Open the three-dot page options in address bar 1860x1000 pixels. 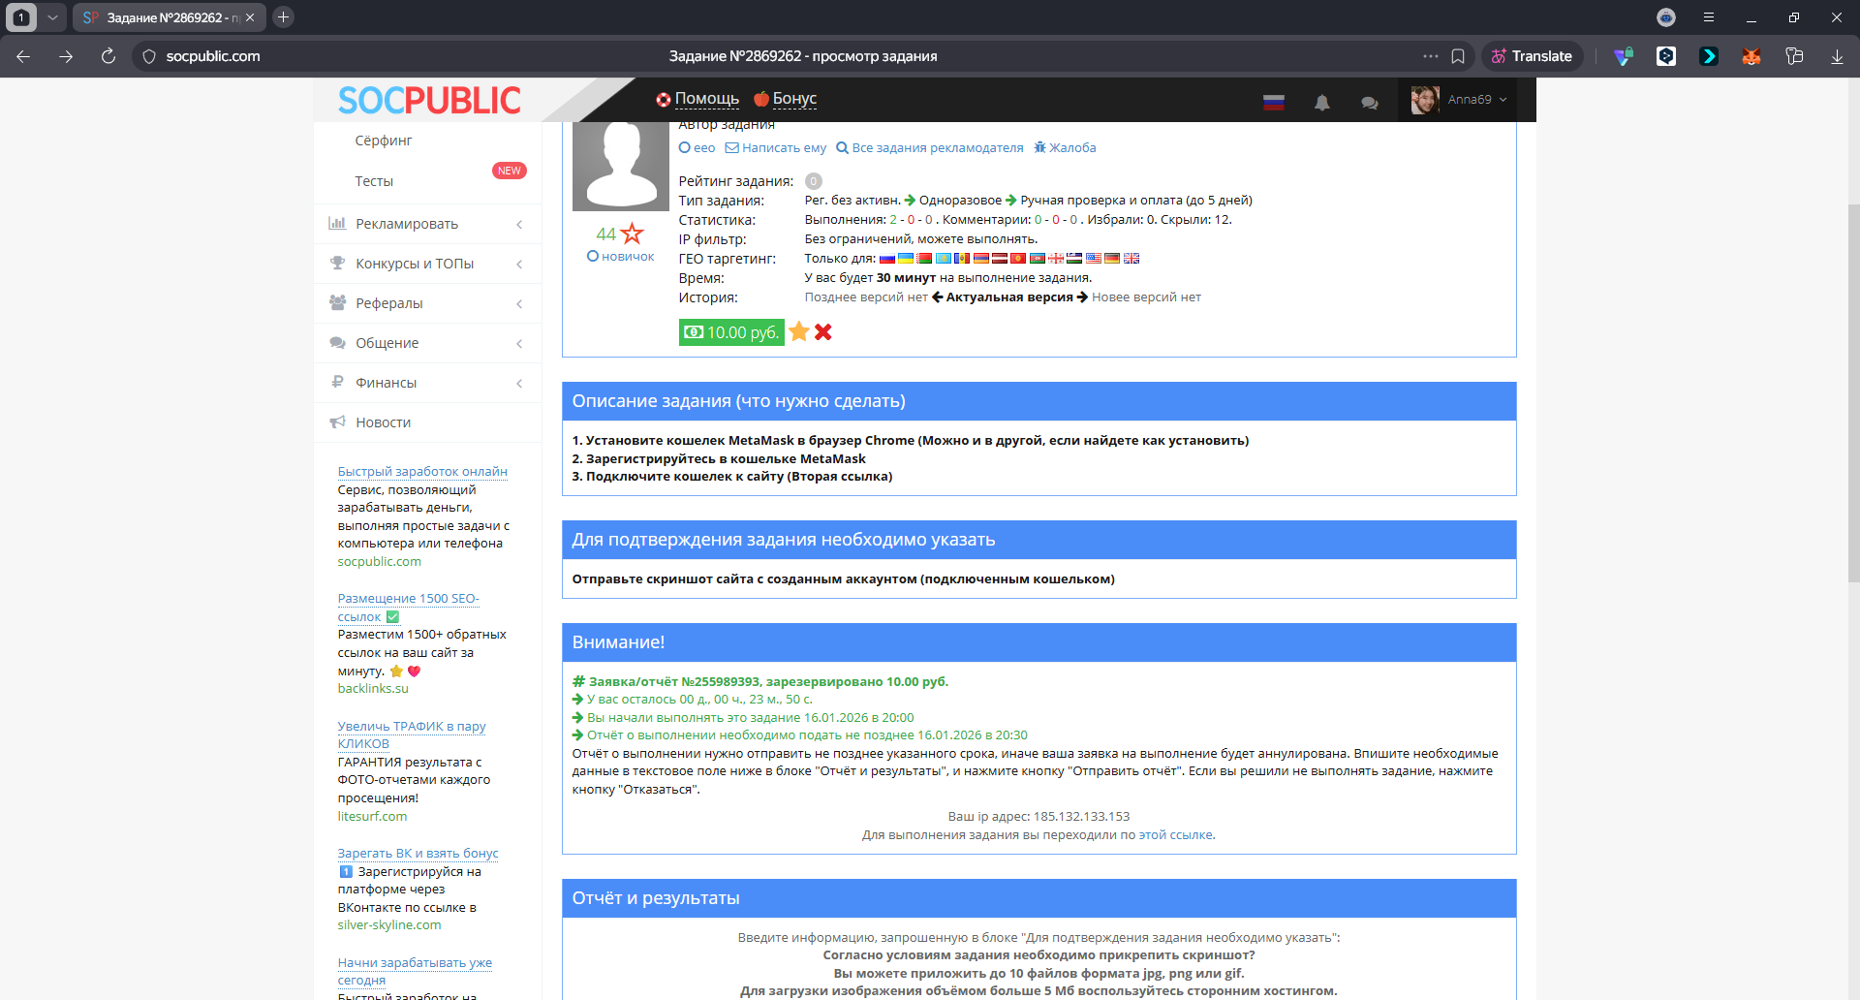click(1431, 56)
